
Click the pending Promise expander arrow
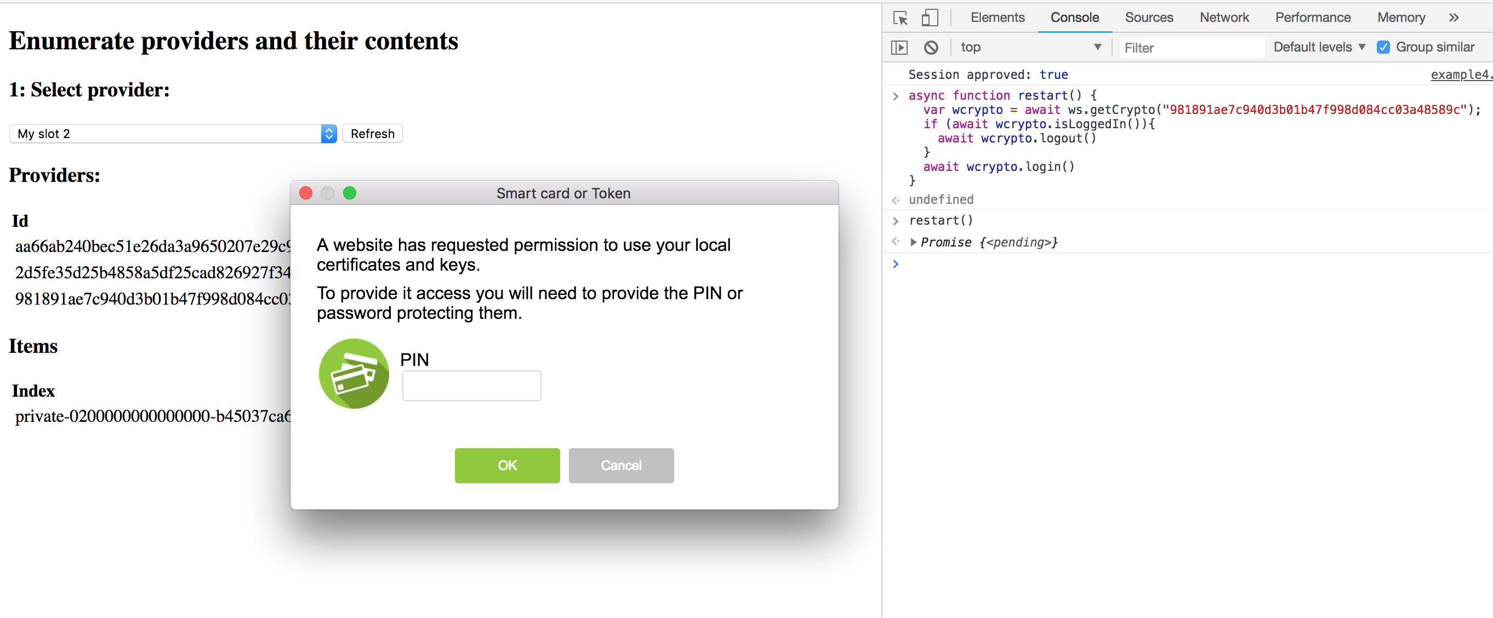pos(914,242)
